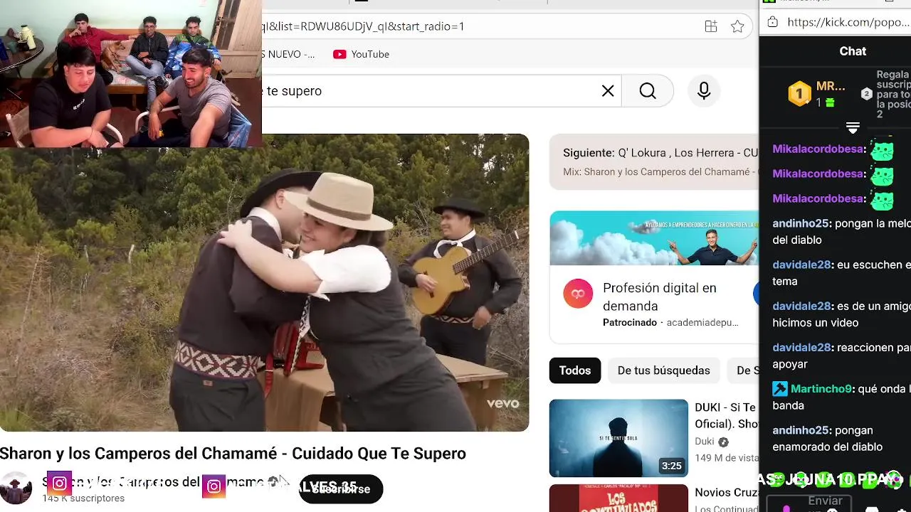Image resolution: width=911 pixels, height=512 pixels.
Task: Clear the YouTube search box with the X
Action: coord(608,91)
